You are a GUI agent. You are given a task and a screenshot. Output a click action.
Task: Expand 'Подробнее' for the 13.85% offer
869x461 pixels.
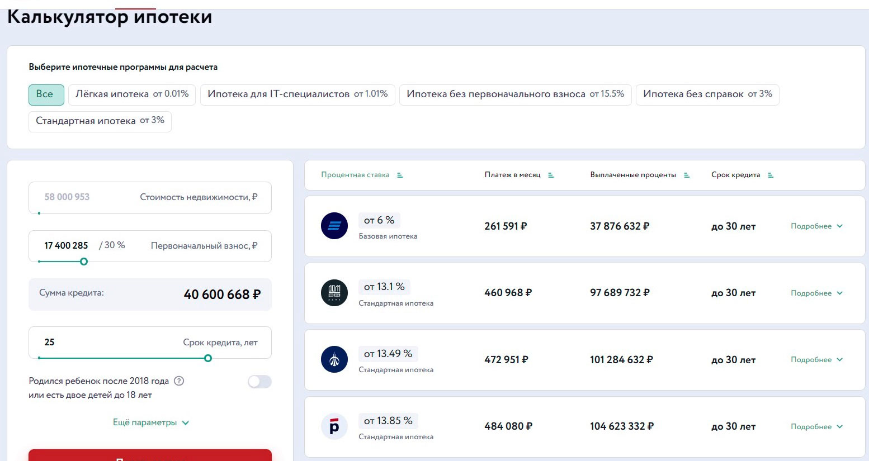point(816,426)
